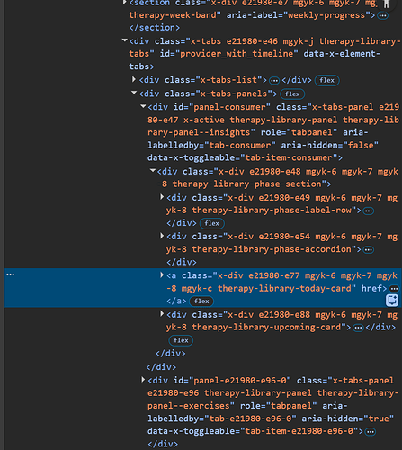
Task: Collapse the therapy-library-phase-section div
Action: [x=153, y=171]
